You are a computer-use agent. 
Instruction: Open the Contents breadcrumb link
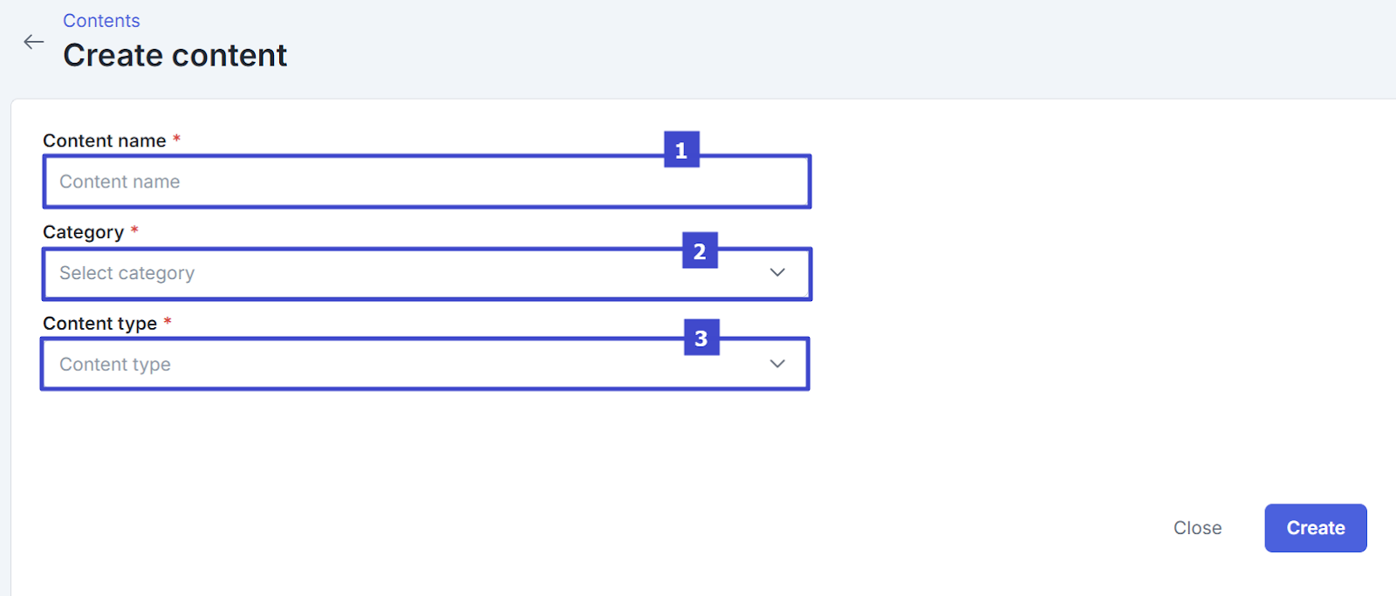click(x=101, y=21)
